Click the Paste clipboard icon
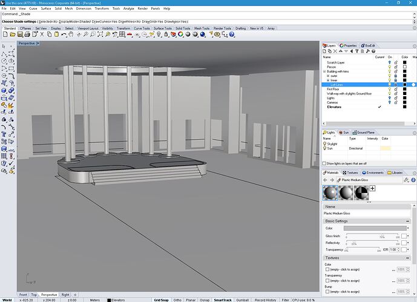This screenshot has height=302, width=417. pos(56,34)
